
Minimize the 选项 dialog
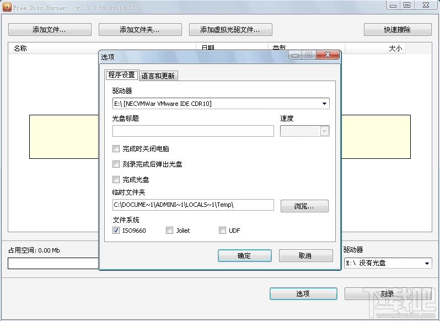pyautogui.click(x=295, y=55)
